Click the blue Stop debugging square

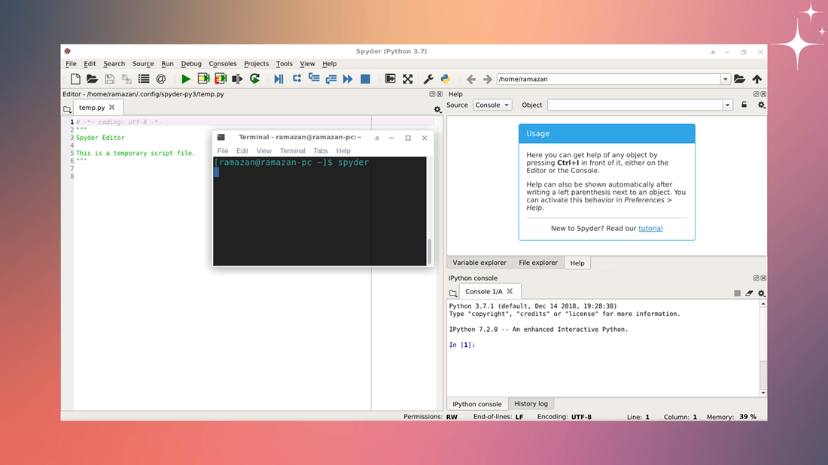tap(365, 79)
